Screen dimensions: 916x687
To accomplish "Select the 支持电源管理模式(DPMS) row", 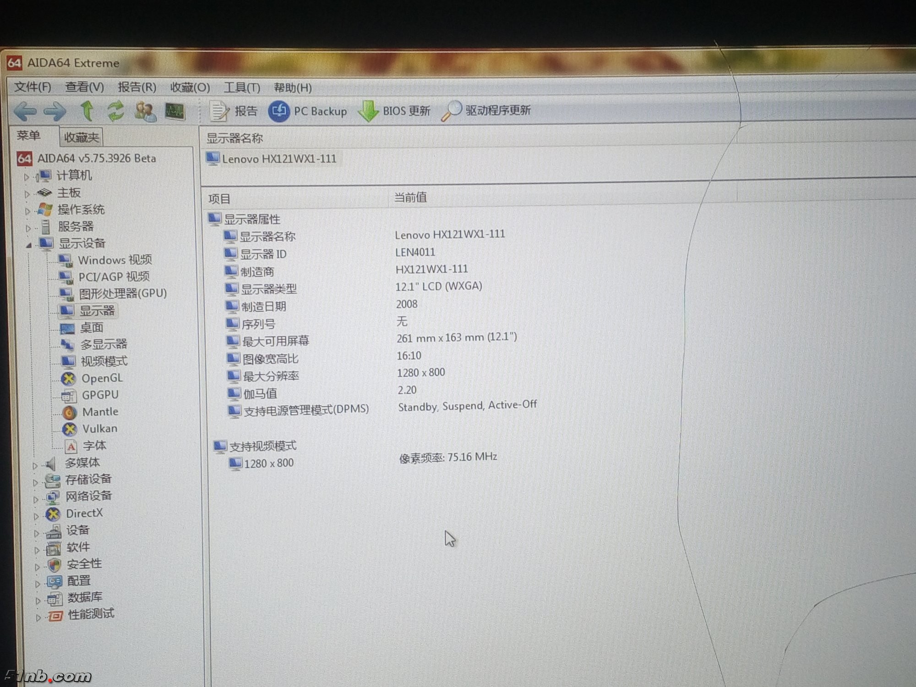I will pyautogui.click(x=382, y=408).
